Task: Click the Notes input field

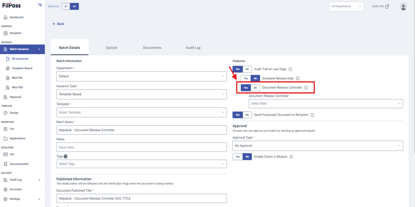Action: pyautogui.click(x=142, y=147)
